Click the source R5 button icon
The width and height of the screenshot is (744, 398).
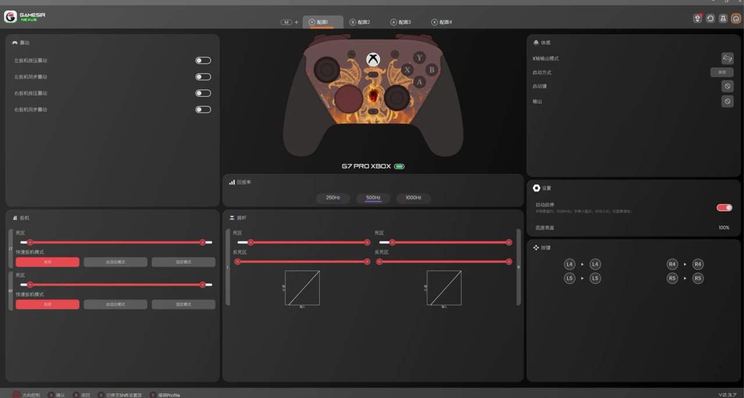(x=673, y=278)
